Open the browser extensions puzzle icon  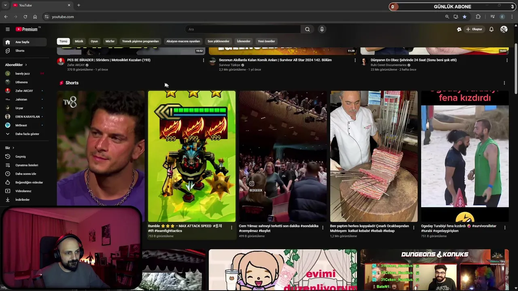pyautogui.click(x=478, y=17)
